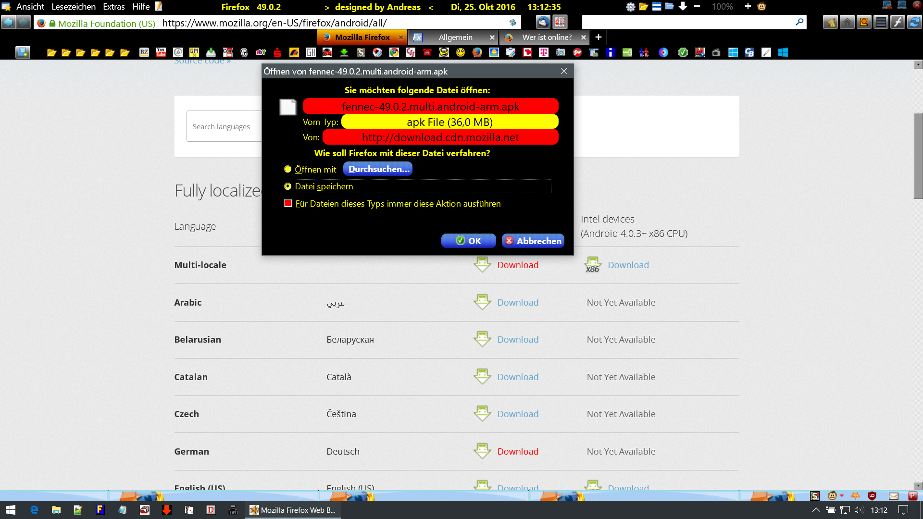Image resolution: width=923 pixels, height=519 pixels.
Task: Click the x86 Multi-locale download icon
Action: pyautogui.click(x=593, y=265)
